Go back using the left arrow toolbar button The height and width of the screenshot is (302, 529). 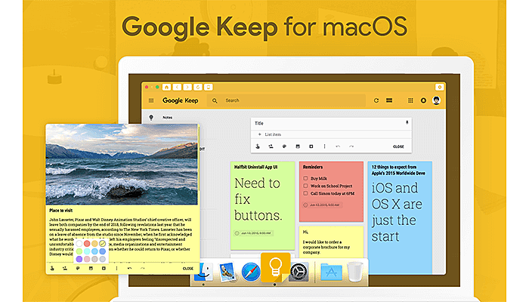pyautogui.click(x=177, y=88)
